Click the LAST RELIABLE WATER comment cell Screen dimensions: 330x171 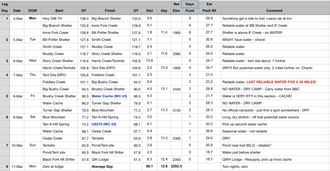274,82
